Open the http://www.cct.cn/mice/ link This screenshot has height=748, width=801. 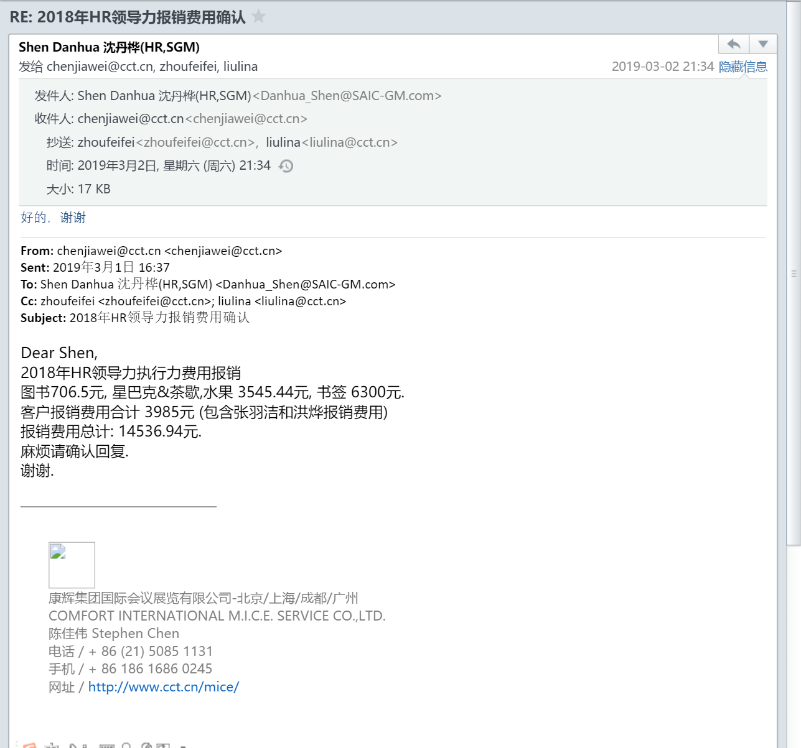[163, 687]
